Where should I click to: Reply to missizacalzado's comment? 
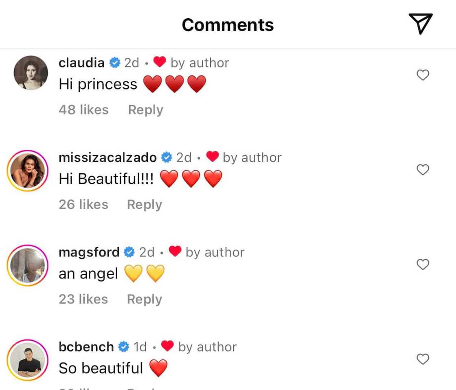point(144,204)
